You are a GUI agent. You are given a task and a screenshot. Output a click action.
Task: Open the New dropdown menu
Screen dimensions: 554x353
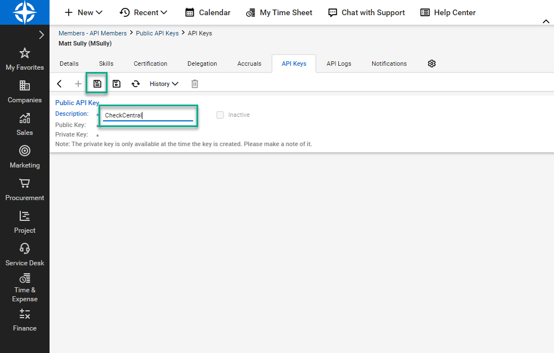click(x=83, y=12)
